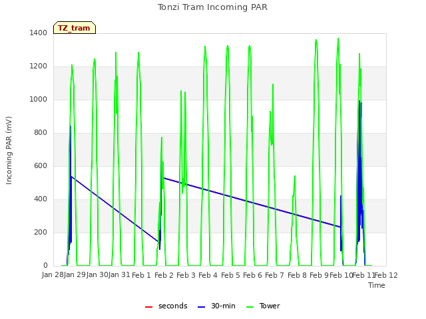Click x-axis label Feb 8

coord(297,275)
